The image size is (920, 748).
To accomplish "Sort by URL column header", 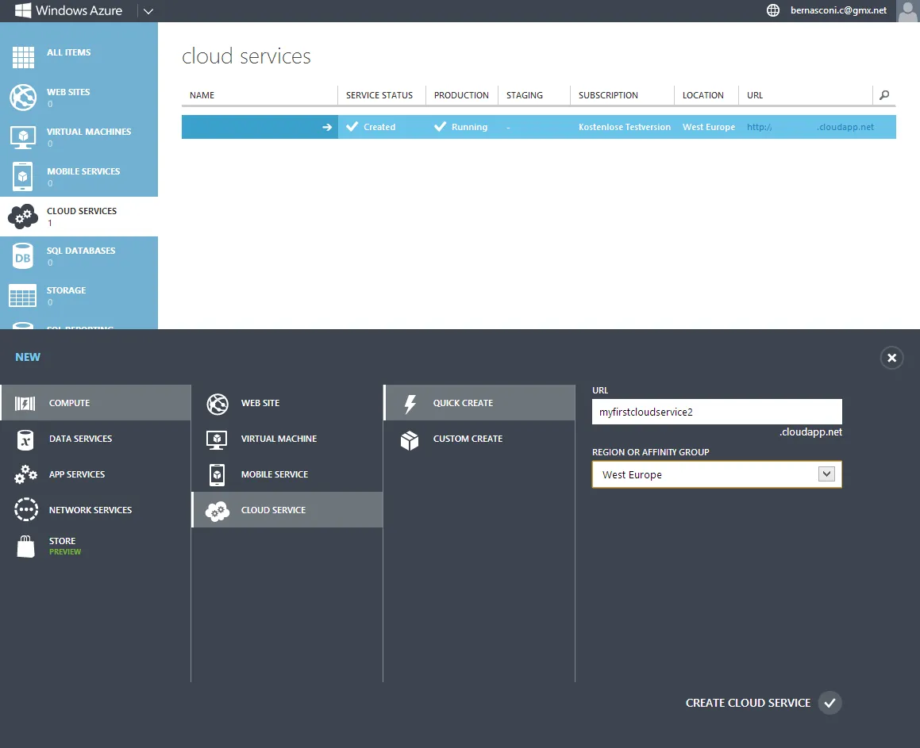I will (755, 95).
